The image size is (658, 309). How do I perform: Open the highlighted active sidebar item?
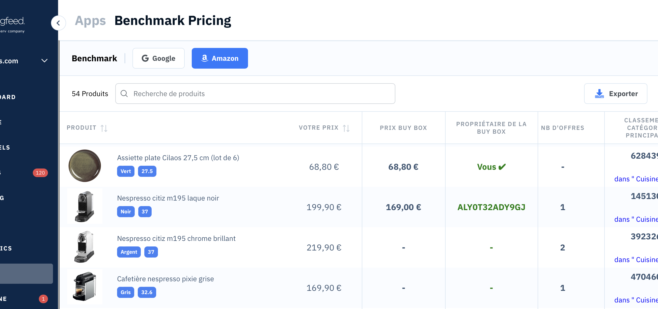click(x=26, y=273)
